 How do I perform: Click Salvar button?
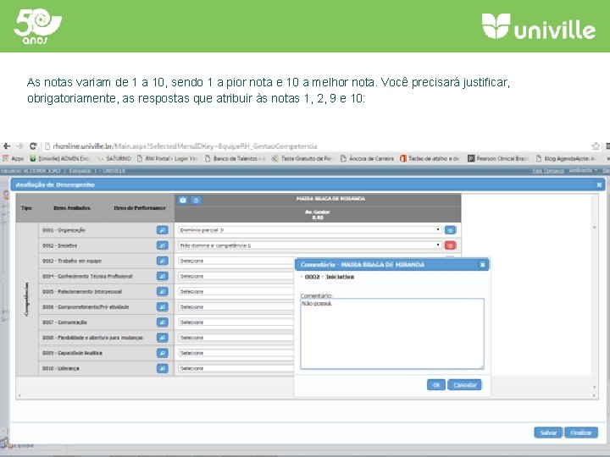(548, 432)
